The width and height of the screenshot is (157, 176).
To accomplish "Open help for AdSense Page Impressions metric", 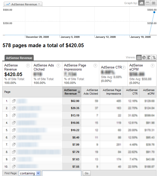I will tap(95, 65).
